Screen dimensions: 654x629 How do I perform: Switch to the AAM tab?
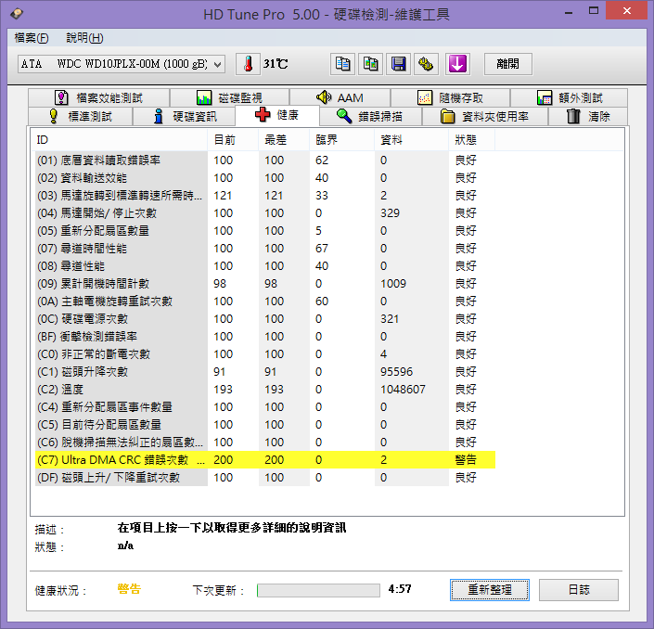click(340, 98)
